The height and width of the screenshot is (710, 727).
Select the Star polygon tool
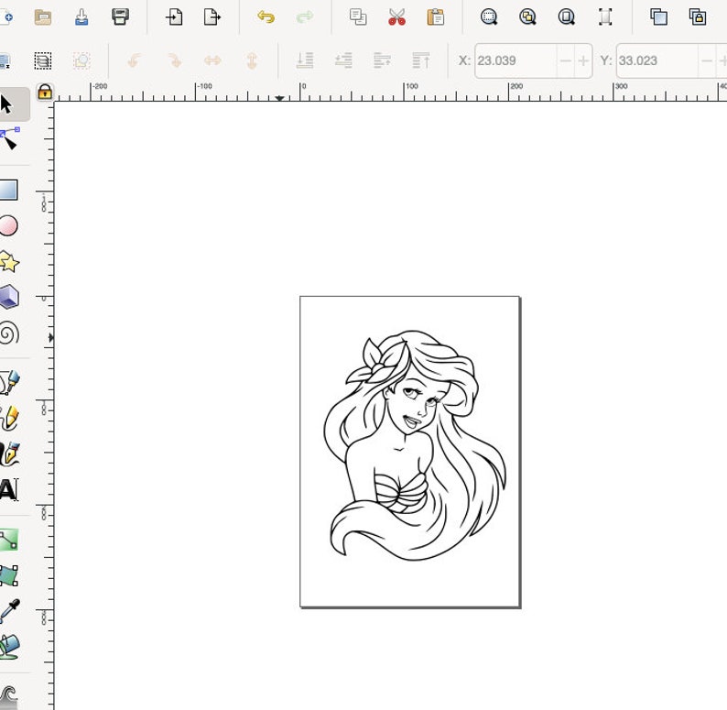(x=9, y=262)
